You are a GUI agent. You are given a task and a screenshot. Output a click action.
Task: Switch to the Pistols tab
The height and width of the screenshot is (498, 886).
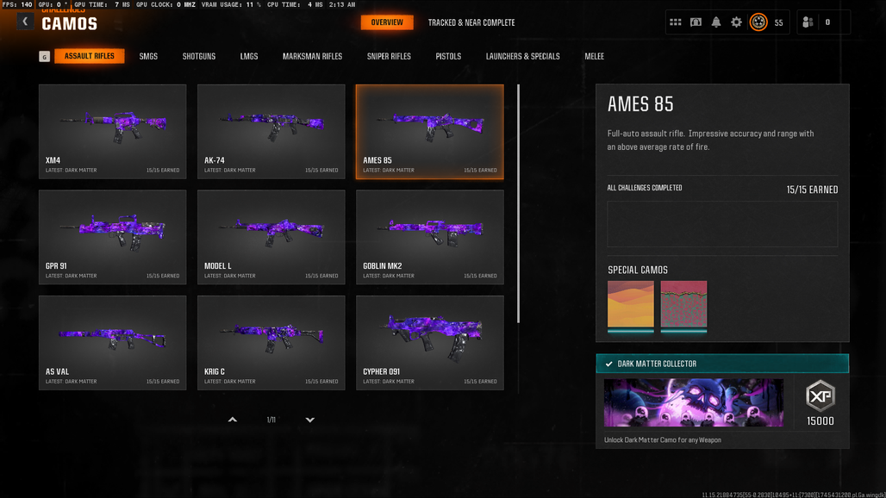pos(448,57)
